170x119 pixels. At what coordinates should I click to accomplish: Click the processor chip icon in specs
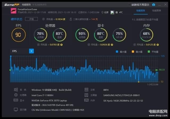16,95
